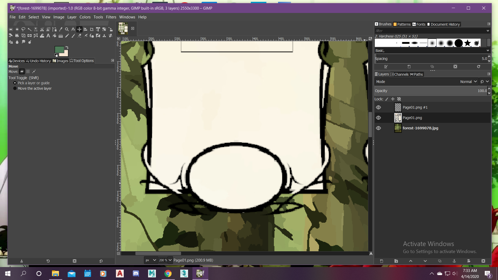
Task: Select the Crop tool
Action: tap(92, 29)
